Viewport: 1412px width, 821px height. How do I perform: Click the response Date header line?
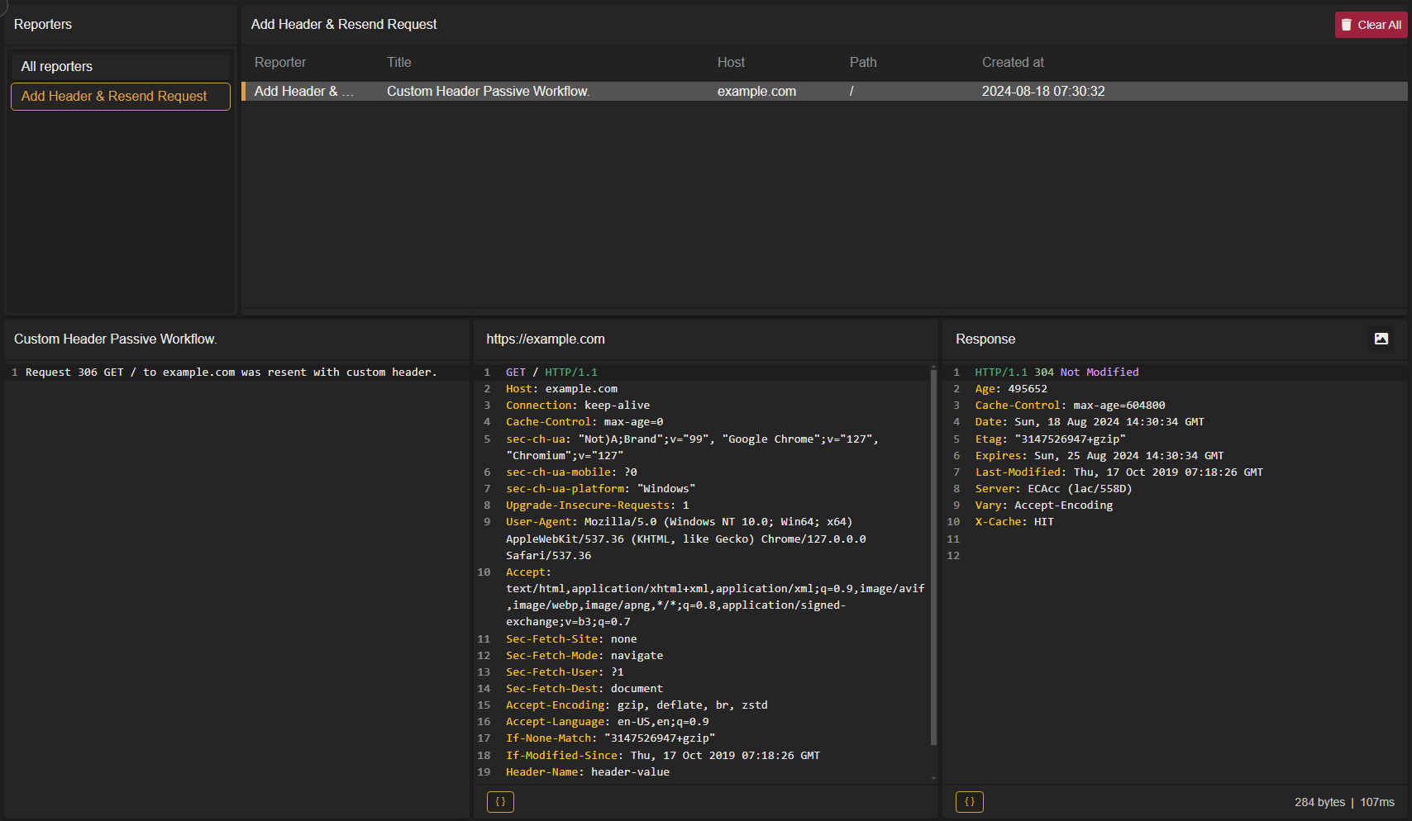1090,422
